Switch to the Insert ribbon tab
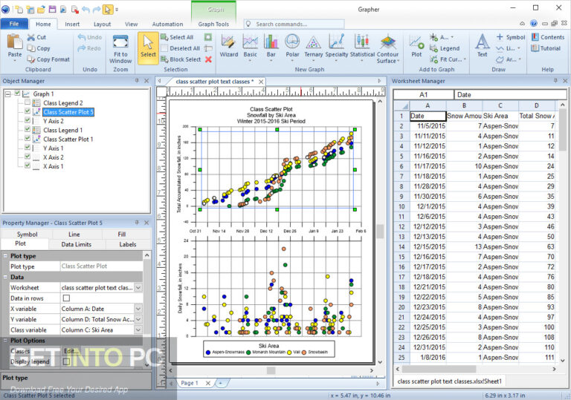 coord(72,24)
